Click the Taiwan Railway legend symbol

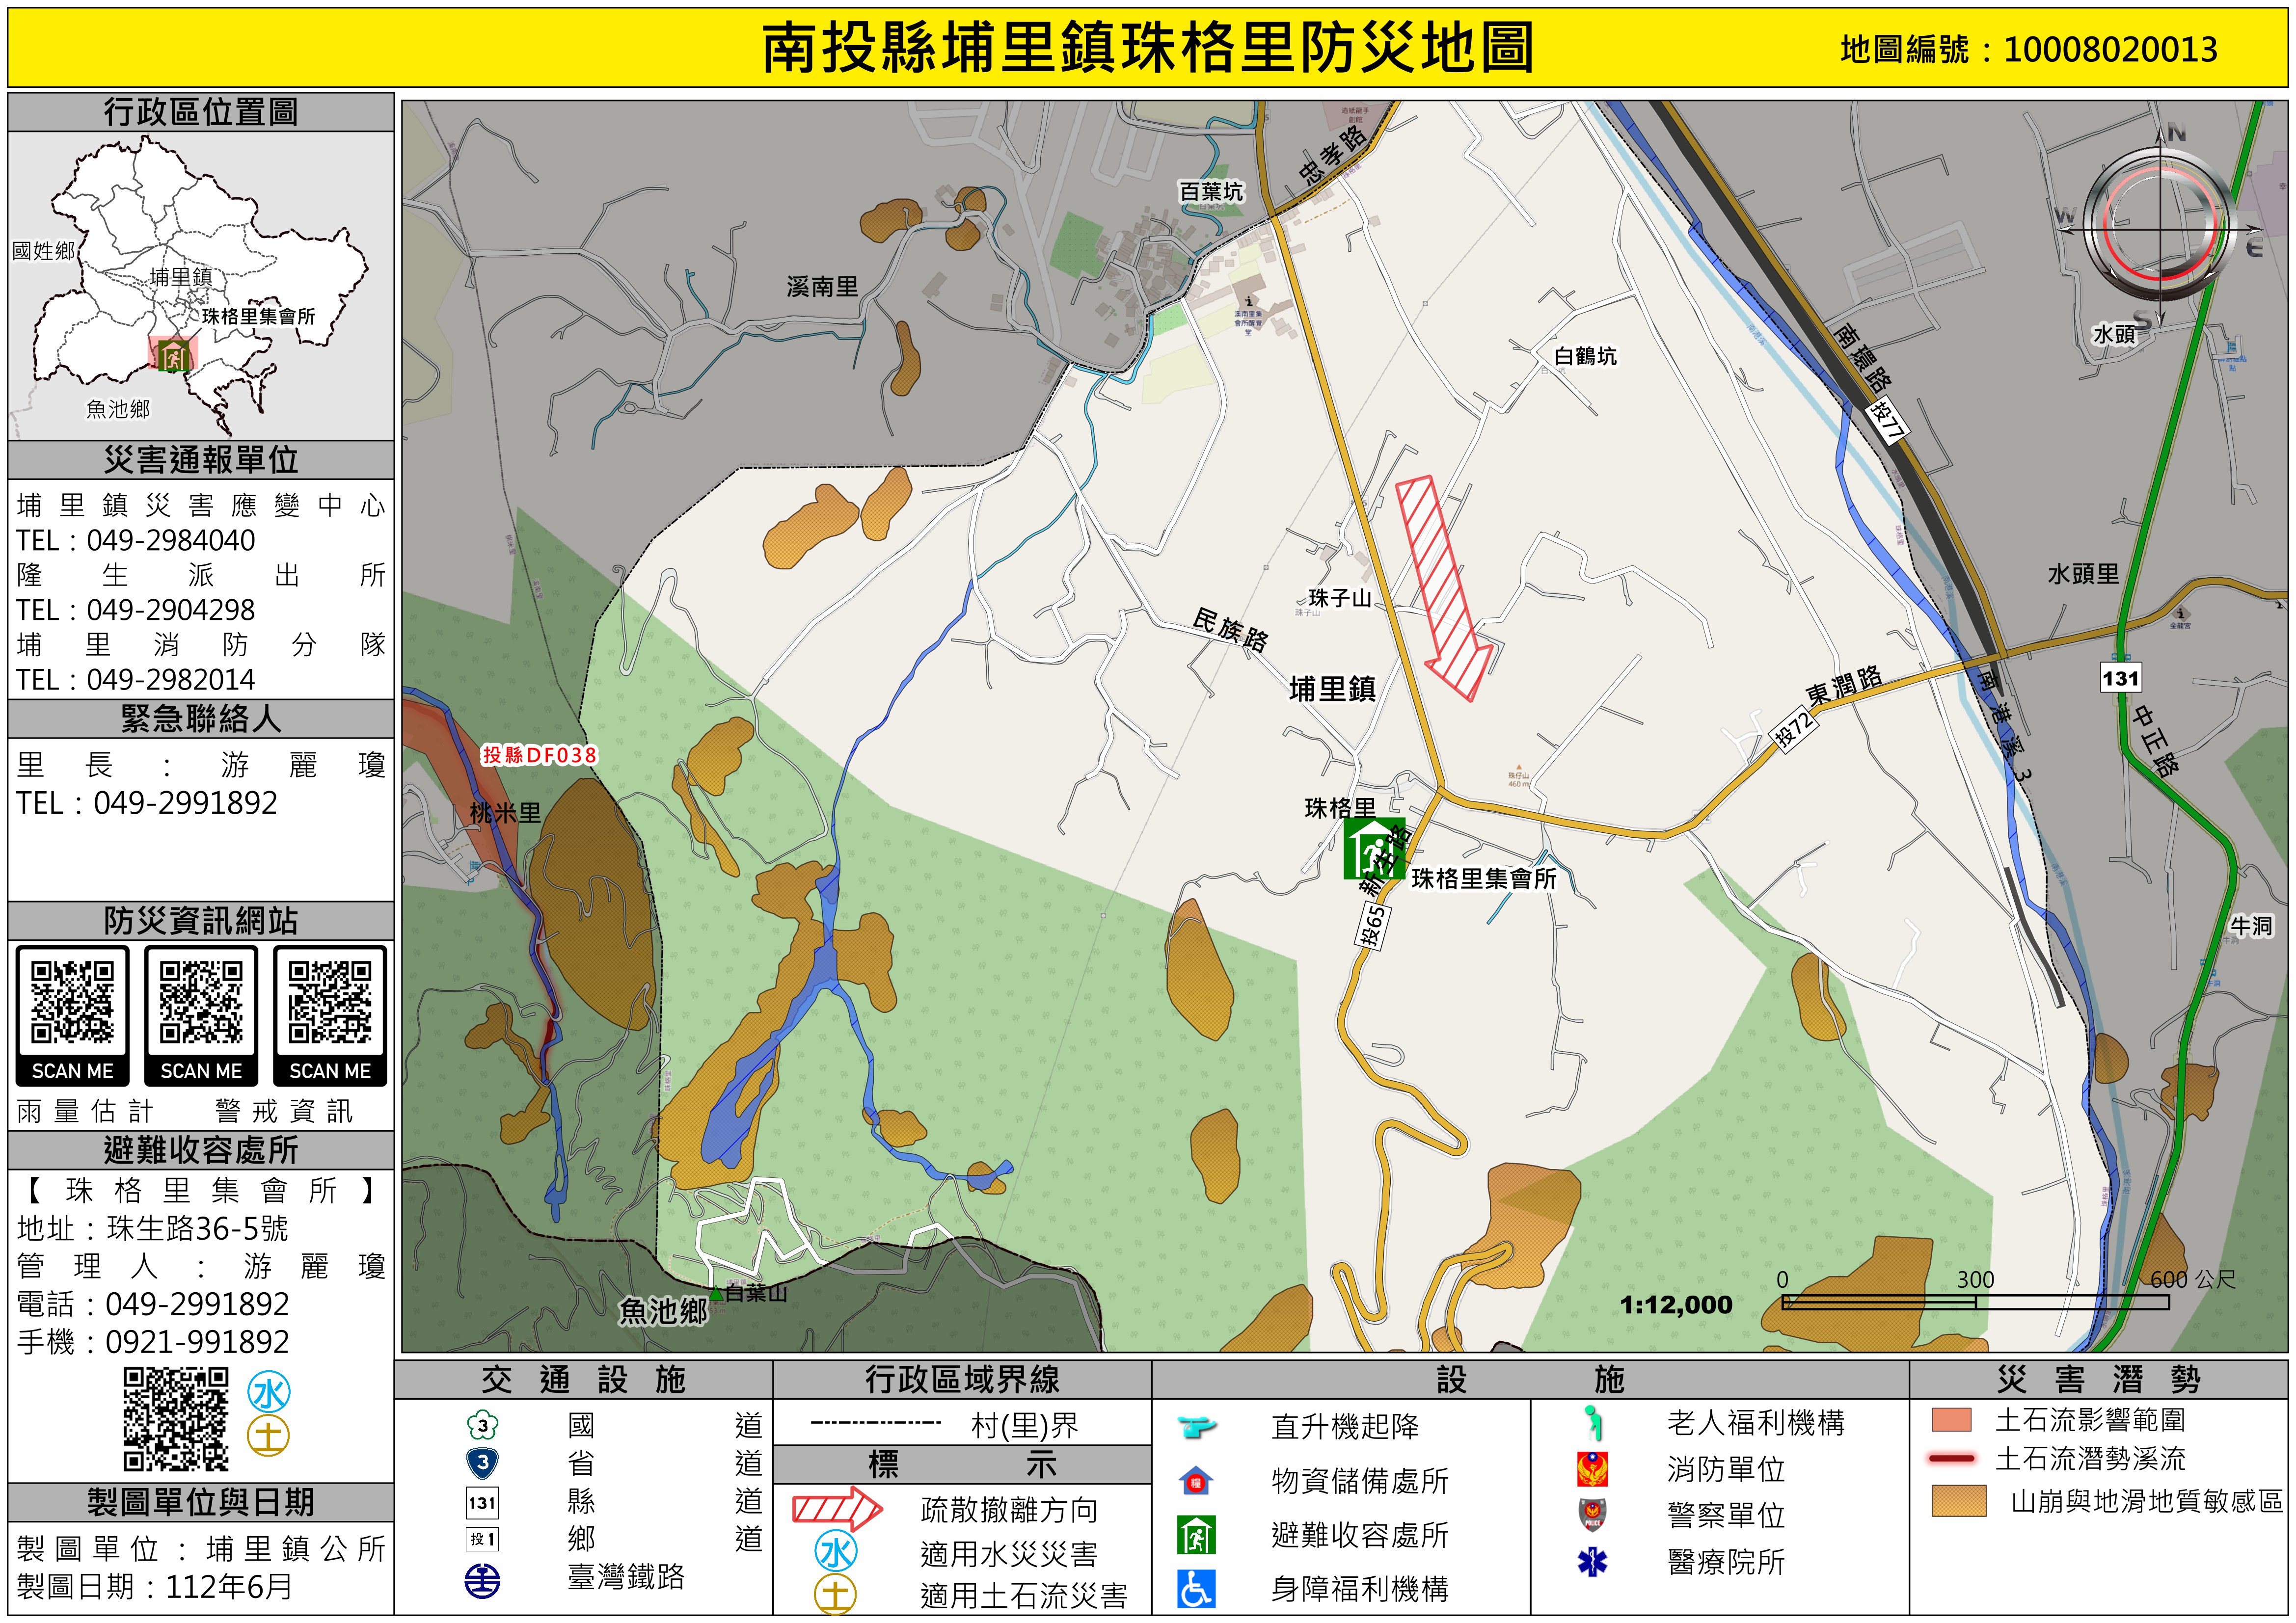tap(483, 1581)
